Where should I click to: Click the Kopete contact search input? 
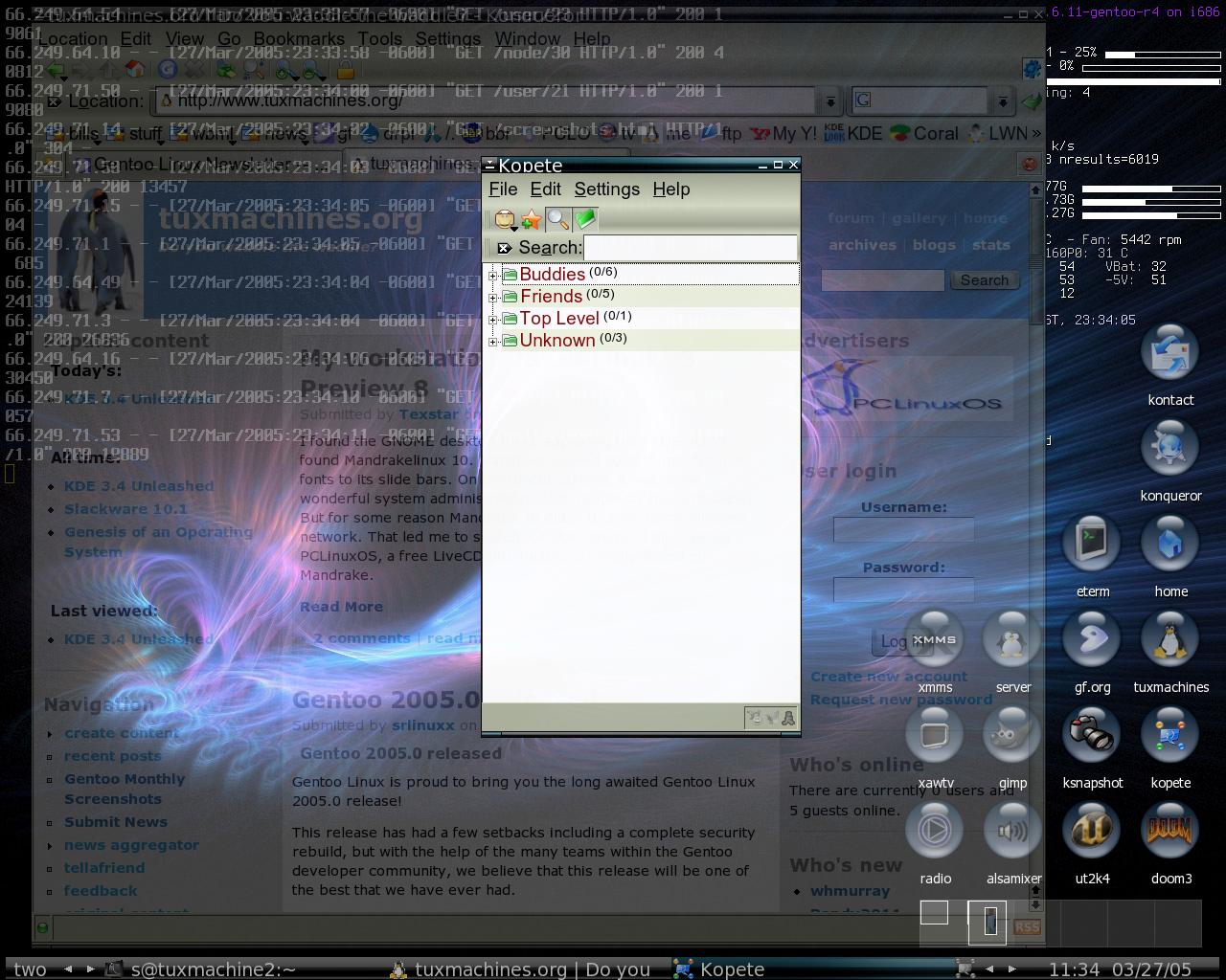pyautogui.click(x=690, y=248)
